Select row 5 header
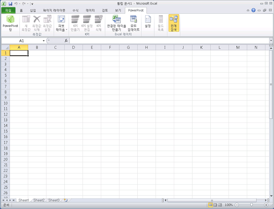This screenshot has width=274, height=209. coord(6,75)
